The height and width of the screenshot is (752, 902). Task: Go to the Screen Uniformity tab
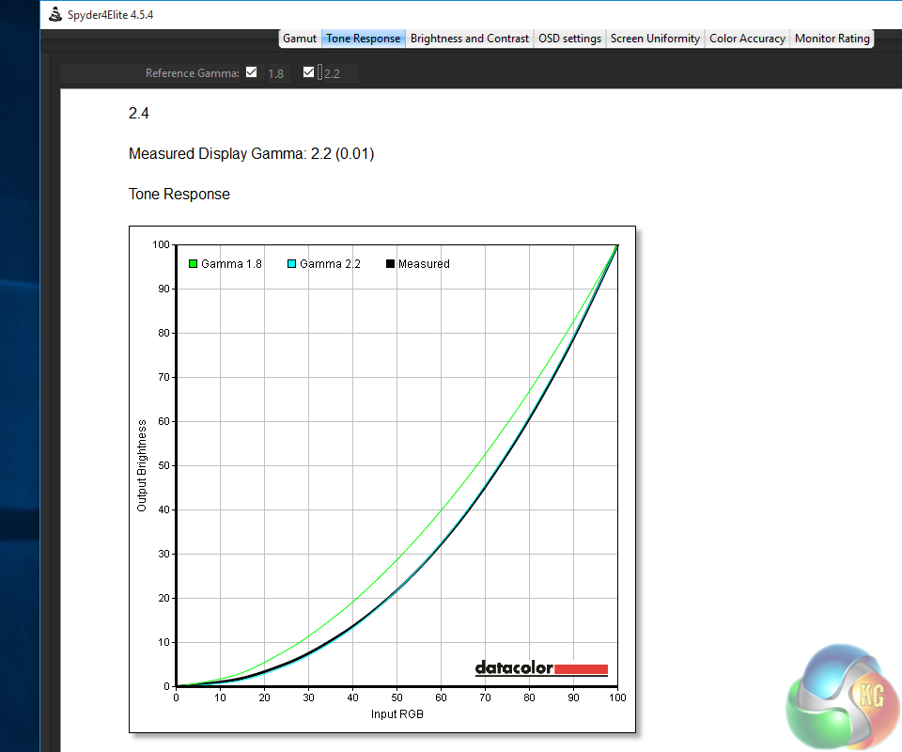coord(655,39)
